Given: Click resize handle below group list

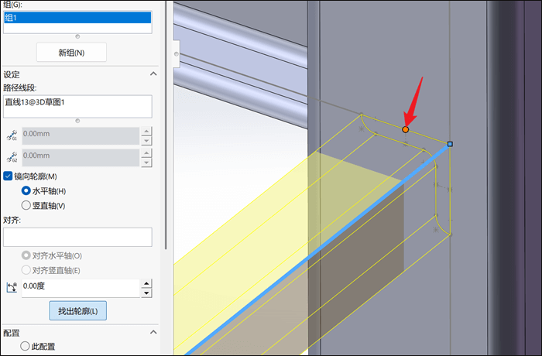Looking at the screenshot, I should tap(77, 36).
